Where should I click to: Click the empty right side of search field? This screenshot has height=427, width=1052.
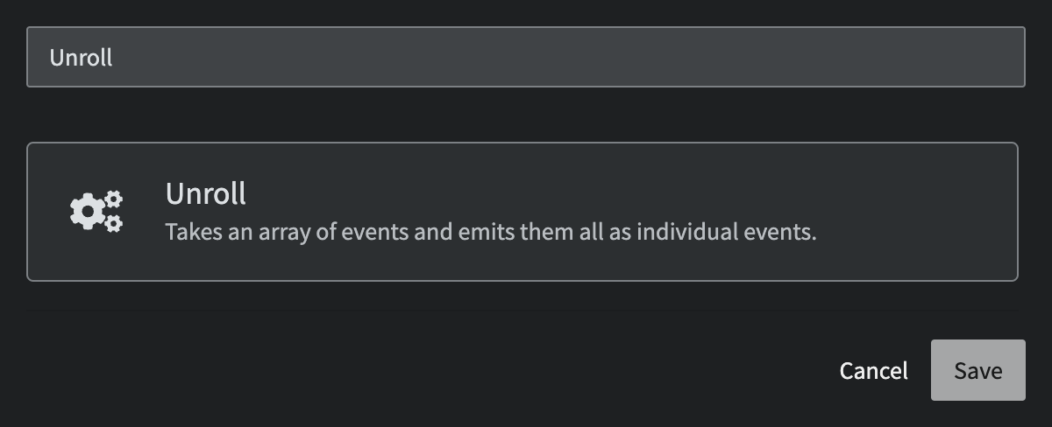(789, 57)
